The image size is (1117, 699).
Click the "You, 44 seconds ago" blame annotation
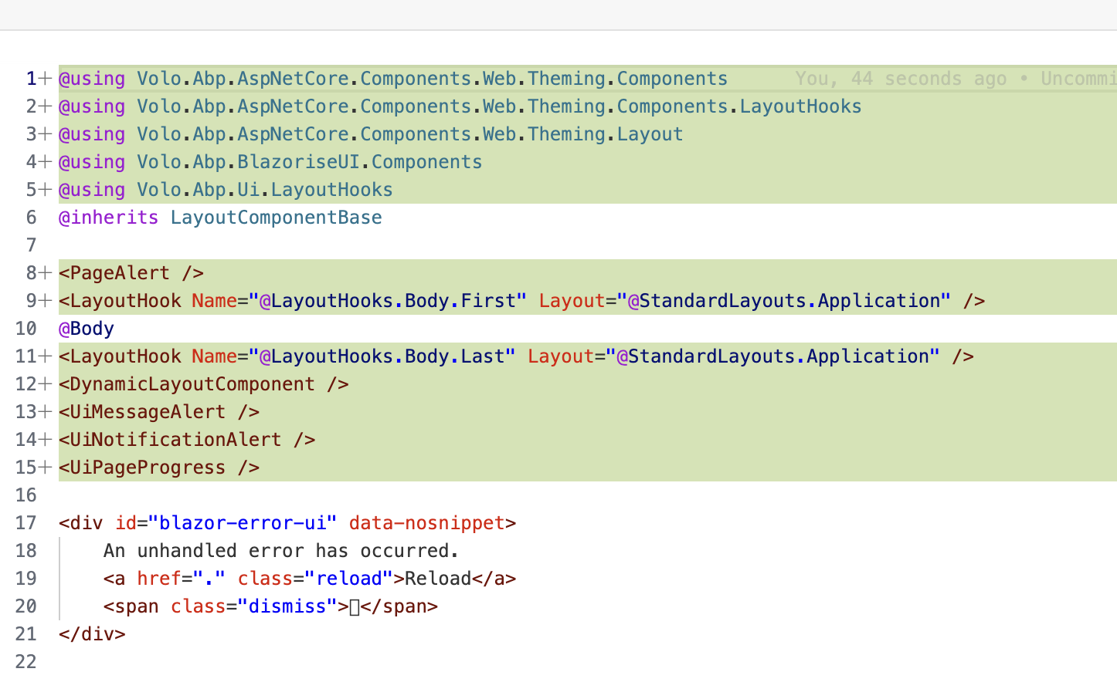coord(901,79)
